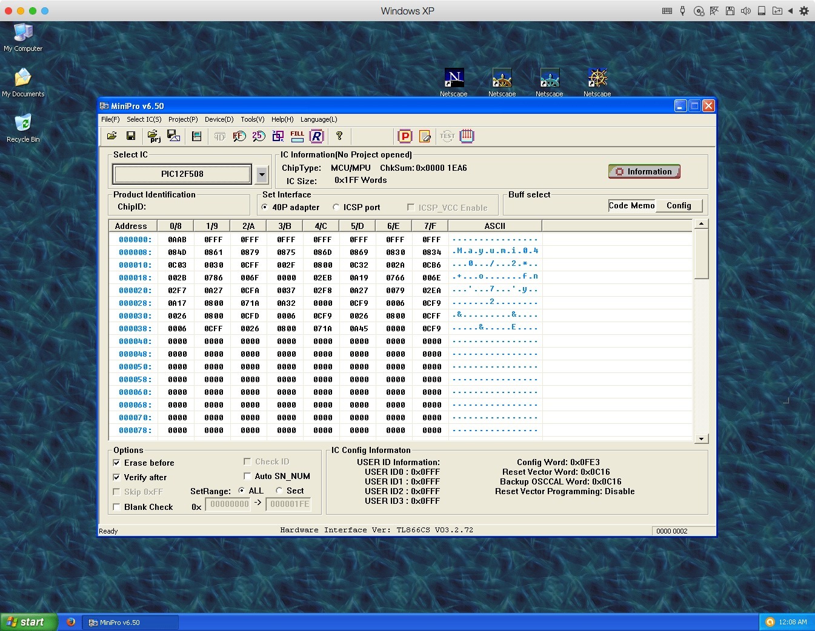Screen dimensions: 815x631
Task: Click the hex view scrollbar down arrow
Action: tap(701, 439)
